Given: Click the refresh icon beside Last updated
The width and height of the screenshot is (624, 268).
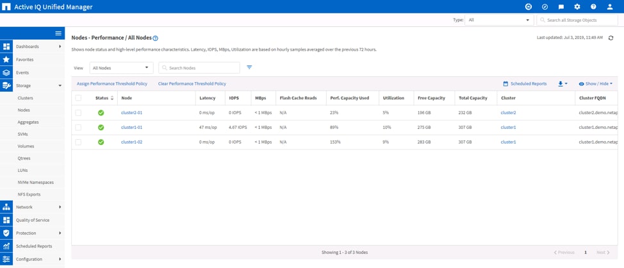Looking at the screenshot, I should [611, 38].
